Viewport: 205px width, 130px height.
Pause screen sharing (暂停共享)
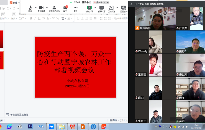point(101,8)
